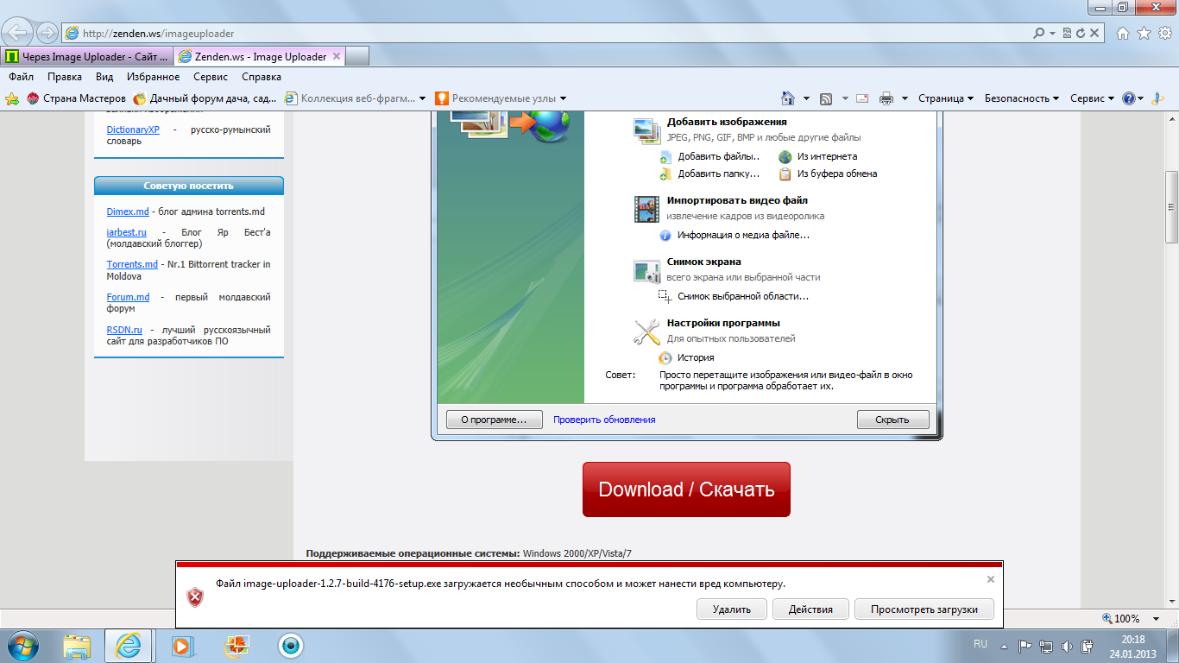Viewport: 1179px width, 663px height.
Task: Click Скрыть button
Action: (x=892, y=420)
